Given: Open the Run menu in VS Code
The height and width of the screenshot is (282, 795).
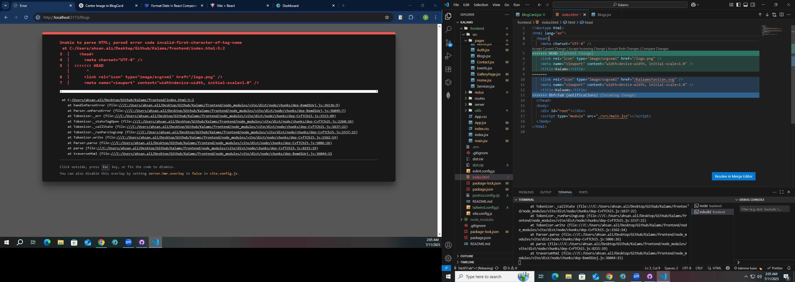Looking at the screenshot, I should tap(517, 5).
